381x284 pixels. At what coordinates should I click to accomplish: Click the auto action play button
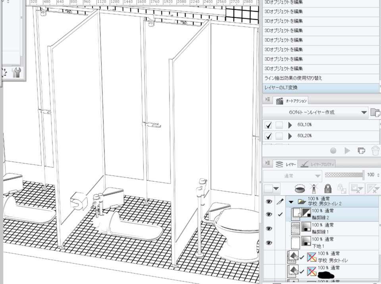point(347,151)
